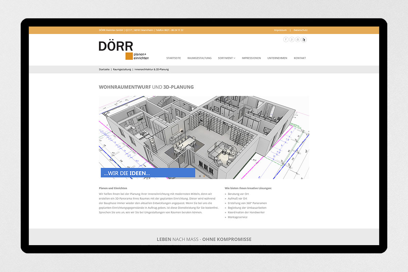Click Innenarchitektur & 3D-Planung breadcrumb
The image size is (408, 272).
point(152,69)
